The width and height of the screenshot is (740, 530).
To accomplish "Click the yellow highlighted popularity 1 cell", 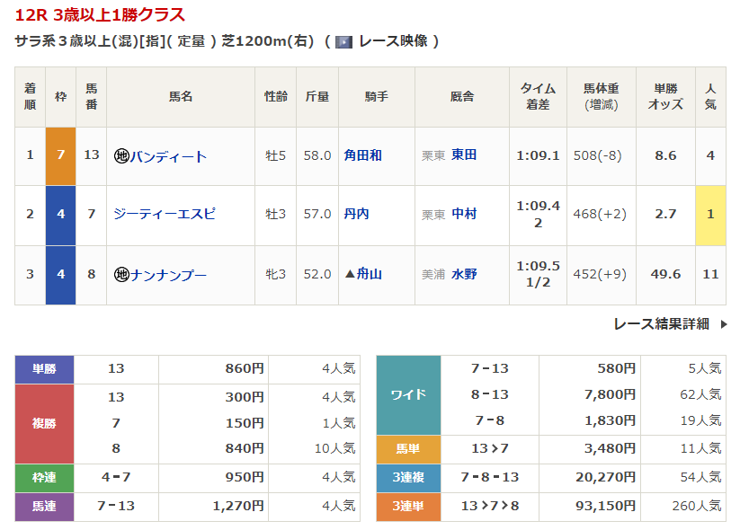I will (710, 215).
